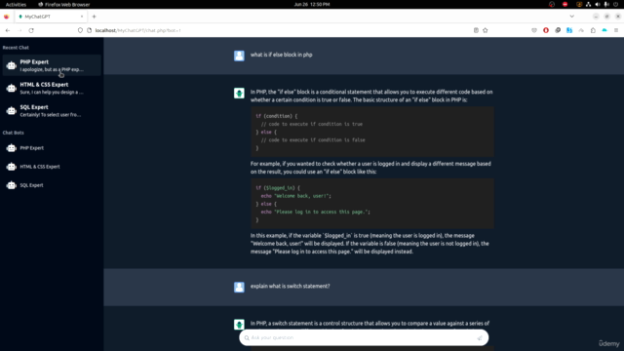
Task: Click the red Opera-style extension icon
Action: [x=546, y=30]
